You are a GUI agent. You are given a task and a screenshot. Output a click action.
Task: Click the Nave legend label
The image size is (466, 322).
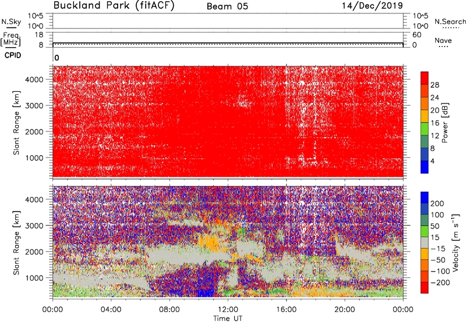[443, 40]
